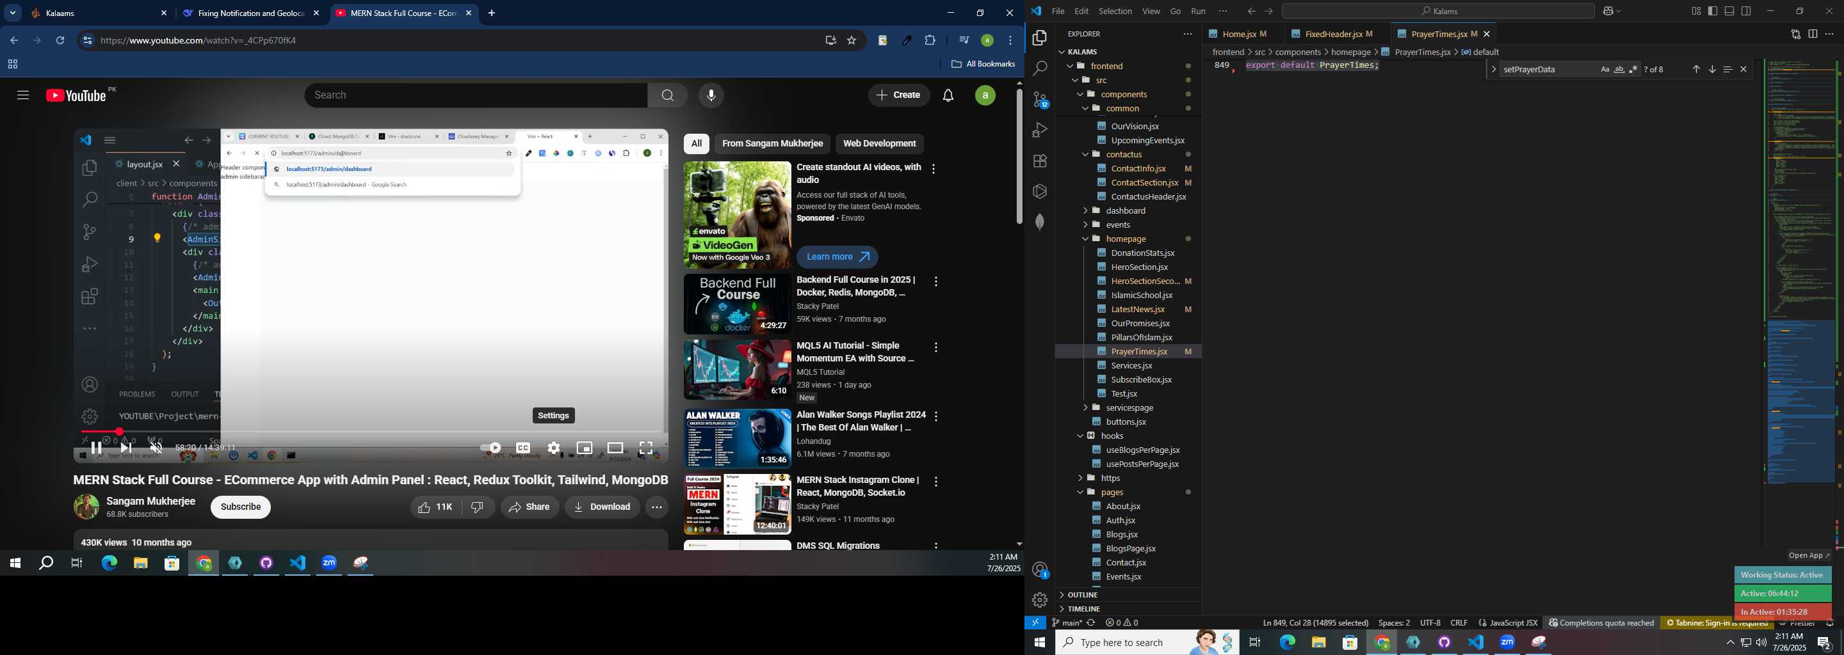Toggle Find in Selection in find widget
Screen dimensions: 1844x655
tap(1727, 69)
